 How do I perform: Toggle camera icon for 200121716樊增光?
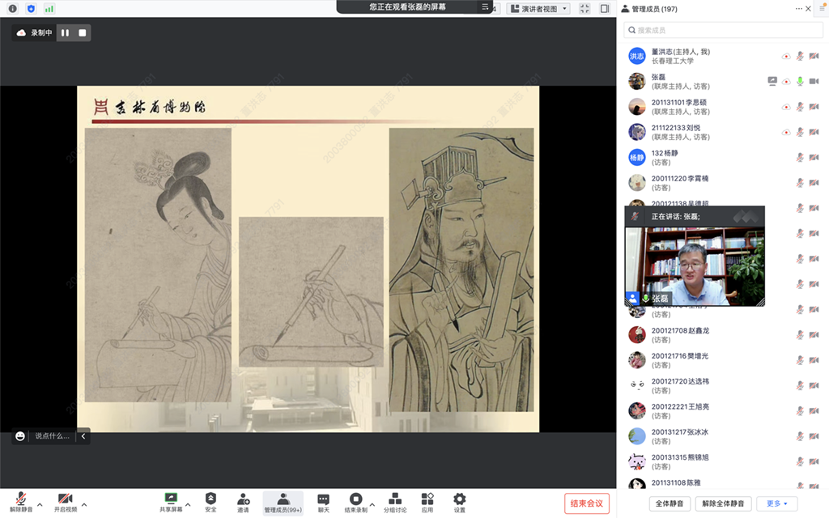814,360
